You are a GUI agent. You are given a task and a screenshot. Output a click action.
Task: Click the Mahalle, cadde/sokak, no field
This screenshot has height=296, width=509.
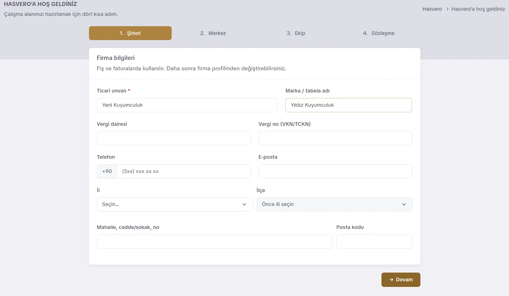(215, 242)
